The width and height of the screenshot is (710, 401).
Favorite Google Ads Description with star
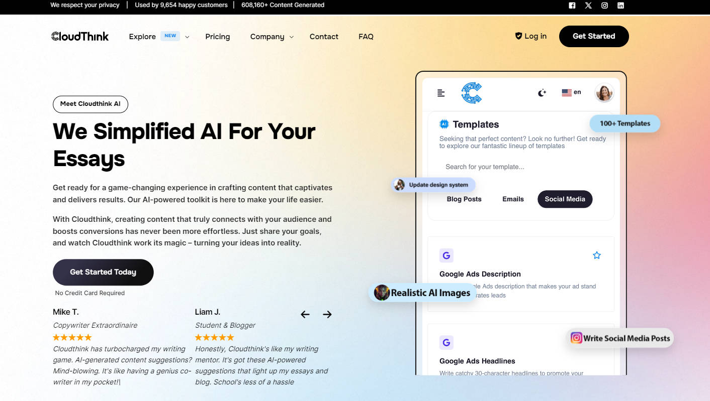(x=597, y=255)
